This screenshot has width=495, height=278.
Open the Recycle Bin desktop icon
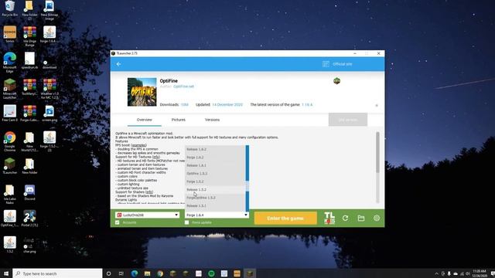tap(10, 8)
